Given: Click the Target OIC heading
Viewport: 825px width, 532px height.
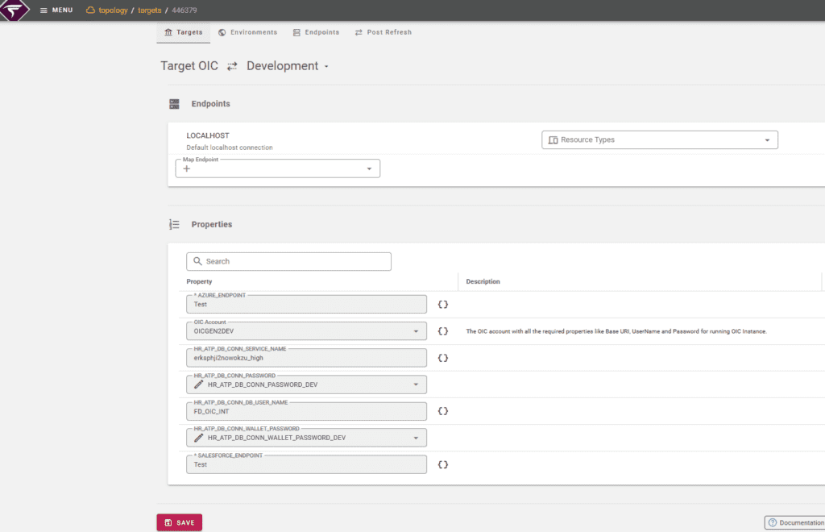Looking at the screenshot, I should 189,66.
